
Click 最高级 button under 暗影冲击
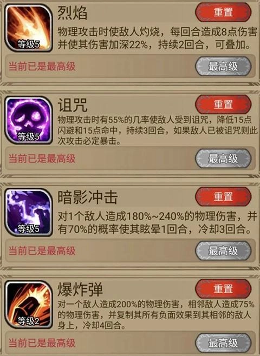223,250
